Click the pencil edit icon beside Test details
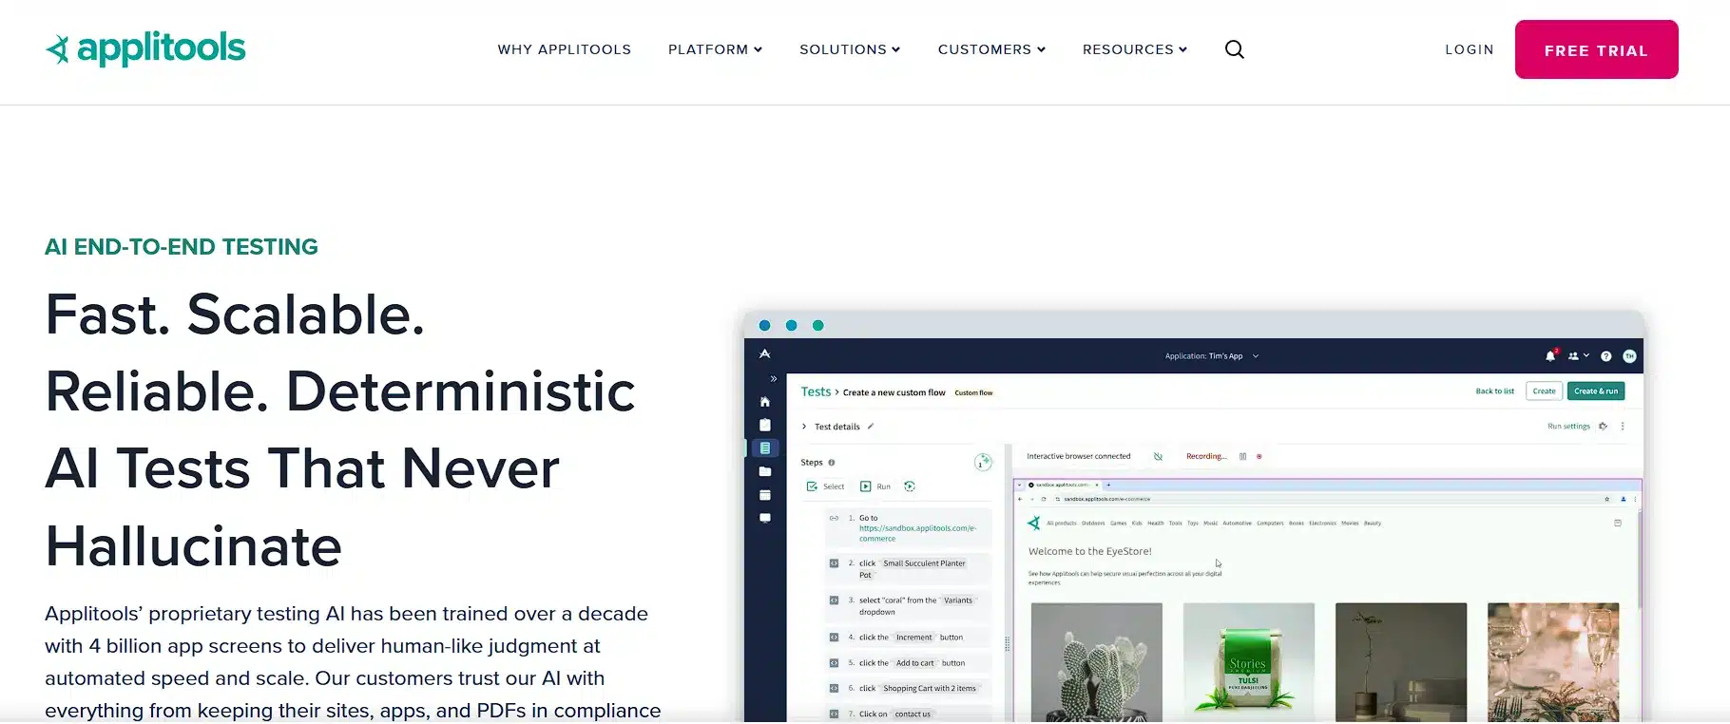The image size is (1730, 724). click(871, 427)
